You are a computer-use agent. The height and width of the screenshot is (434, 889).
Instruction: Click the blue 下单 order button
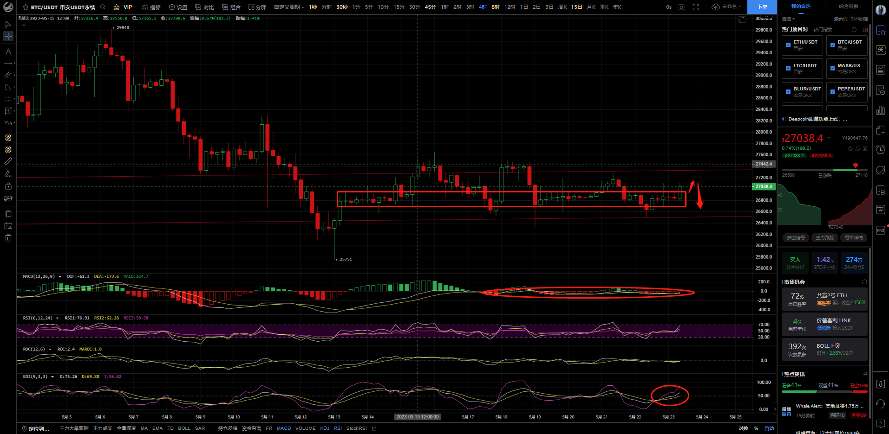coord(762,7)
